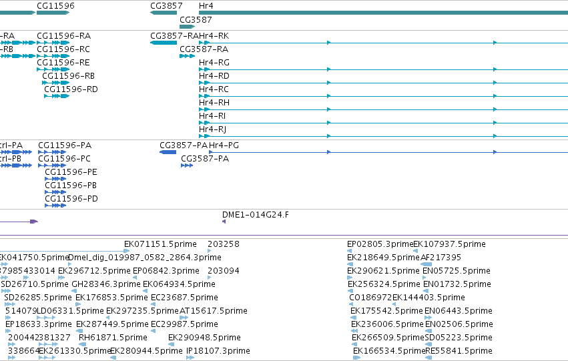Select protein CG11596-PB
This screenshot has width=568, height=361.
pos(71,186)
